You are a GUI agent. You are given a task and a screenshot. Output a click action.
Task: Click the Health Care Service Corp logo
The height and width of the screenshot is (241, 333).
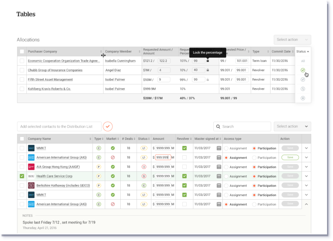31,176
